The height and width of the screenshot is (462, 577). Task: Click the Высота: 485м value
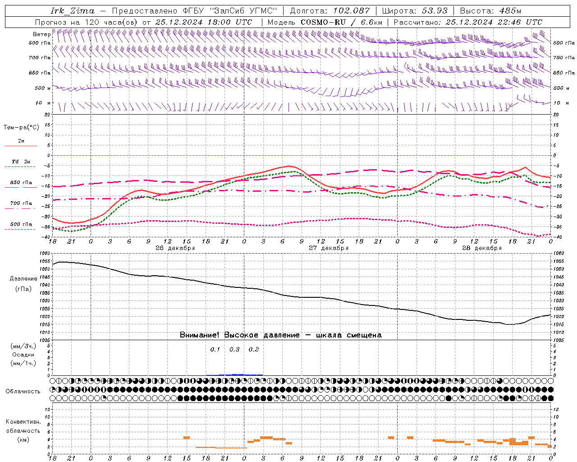pos(491,11)
